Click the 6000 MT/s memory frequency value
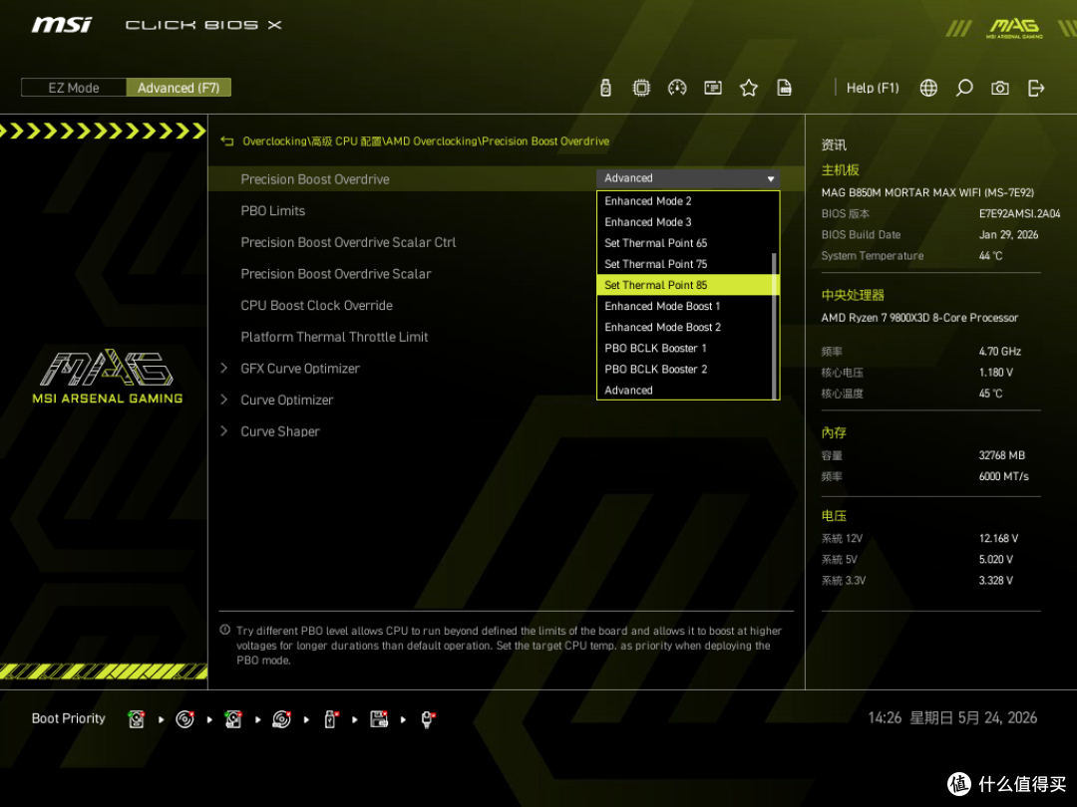The height and width of the screenshot is (807, 1077). pyautogui.click(x=1003, y=476)
